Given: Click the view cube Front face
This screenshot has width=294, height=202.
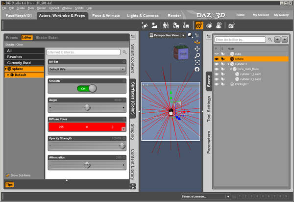Looking at the screenshot, I should click(183, 54).
